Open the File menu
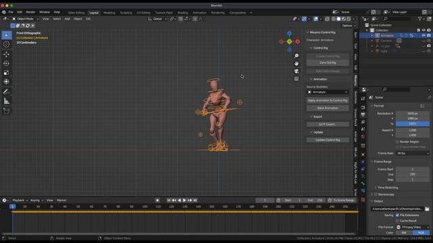Image resolution: width=433 pixels, height=243 pixels. tap(11, 12)
